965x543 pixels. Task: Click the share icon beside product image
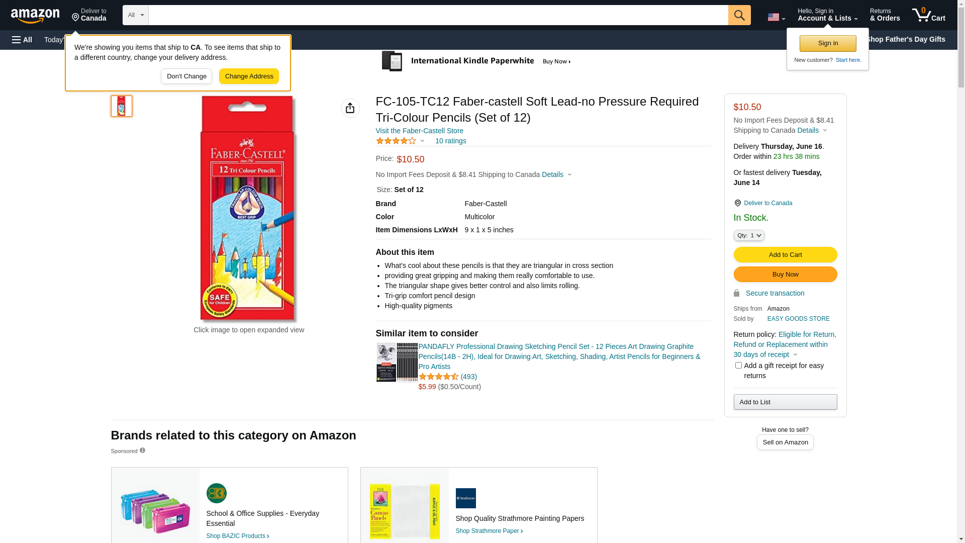click(350, 108)
